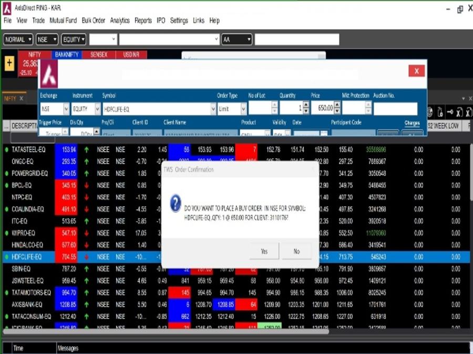This screenshot has height=354, width=473.
Task: Click the key icon in watchlist toolbar
Action: pos(450,112)
